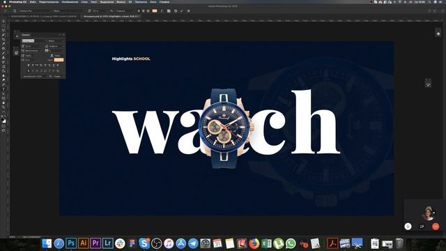Toggle Subscript in Character panel
Viewport: 446px width, 251px height.
click(x=49, y=66)
